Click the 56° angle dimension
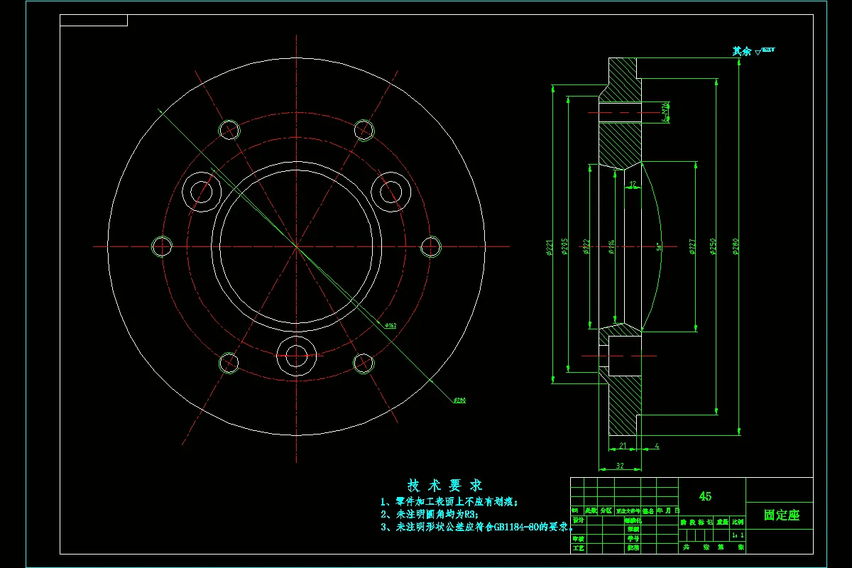The image size is (852, 568). click(659, 247)
